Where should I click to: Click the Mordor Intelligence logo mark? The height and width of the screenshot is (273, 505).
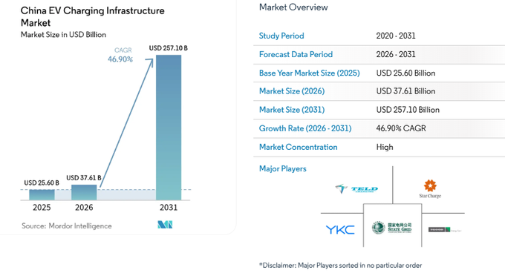tap(165, 225)
